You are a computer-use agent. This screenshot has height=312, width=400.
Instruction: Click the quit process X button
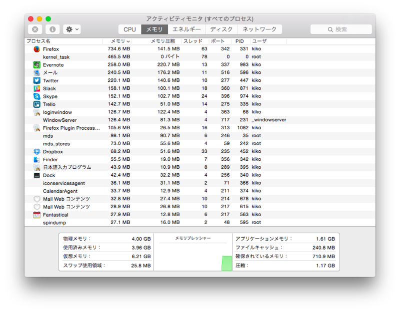[x=35, y=29]
